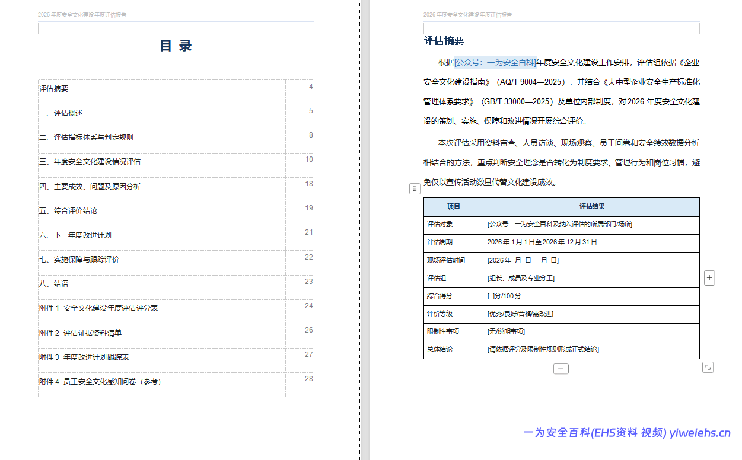The width and height of the screenshot is (742, 460).
Task: Click the table move handle icon
Action: (x=415, y=189)
